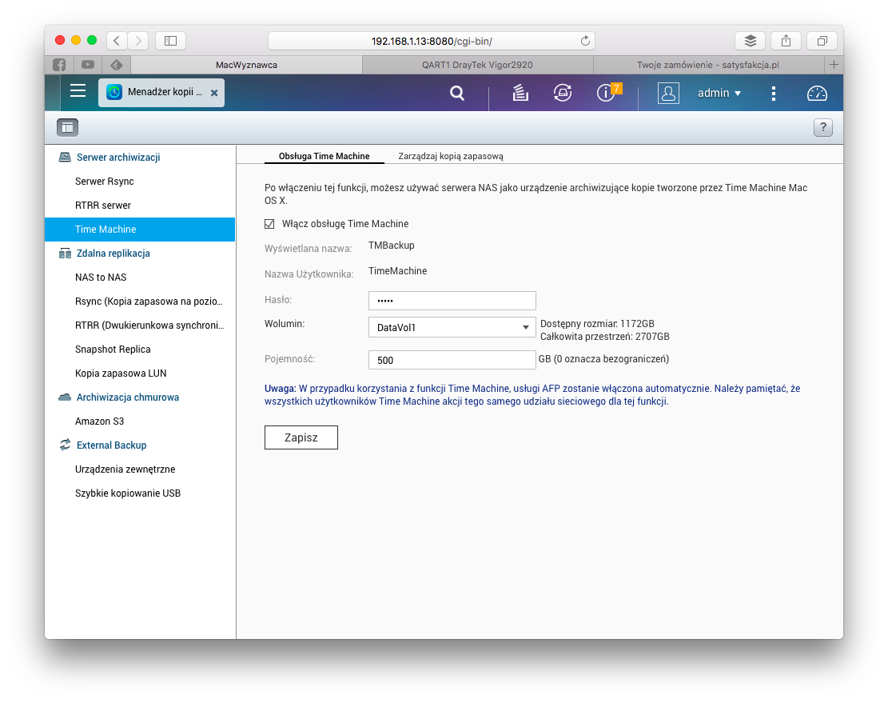The image size is (888, 703).
Task: Open the Safari share button
Action: (786, 41)
